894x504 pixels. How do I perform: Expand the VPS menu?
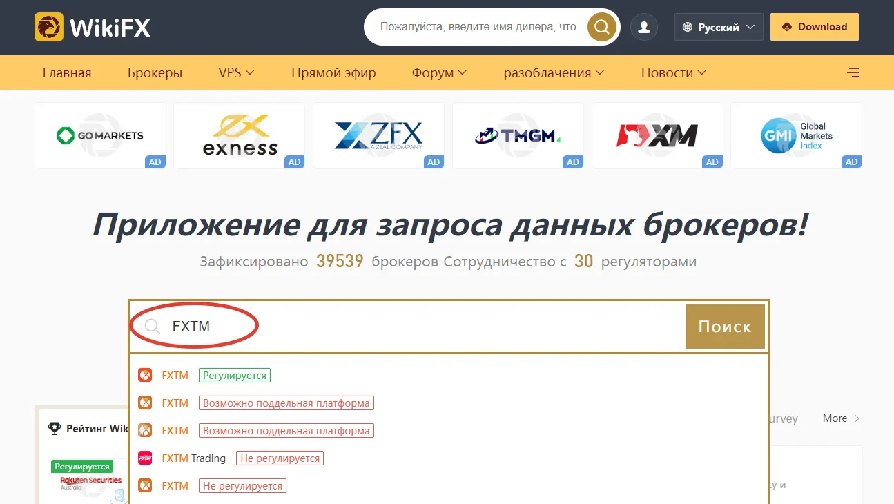click(x=236, y=72)
